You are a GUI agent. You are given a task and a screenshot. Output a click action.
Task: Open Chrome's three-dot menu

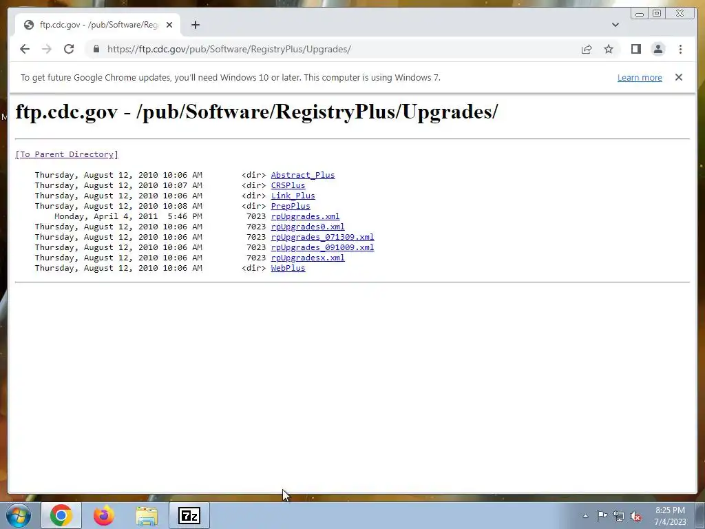[x=680, y=49]
